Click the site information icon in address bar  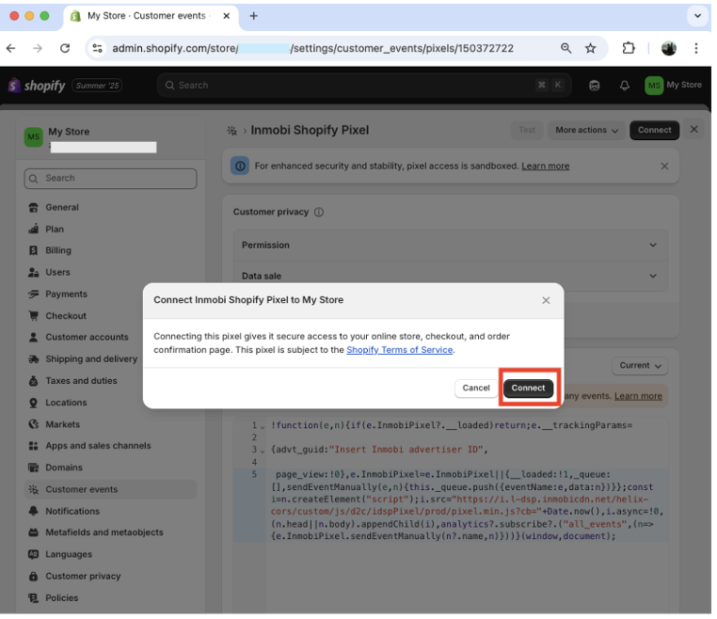97,49
